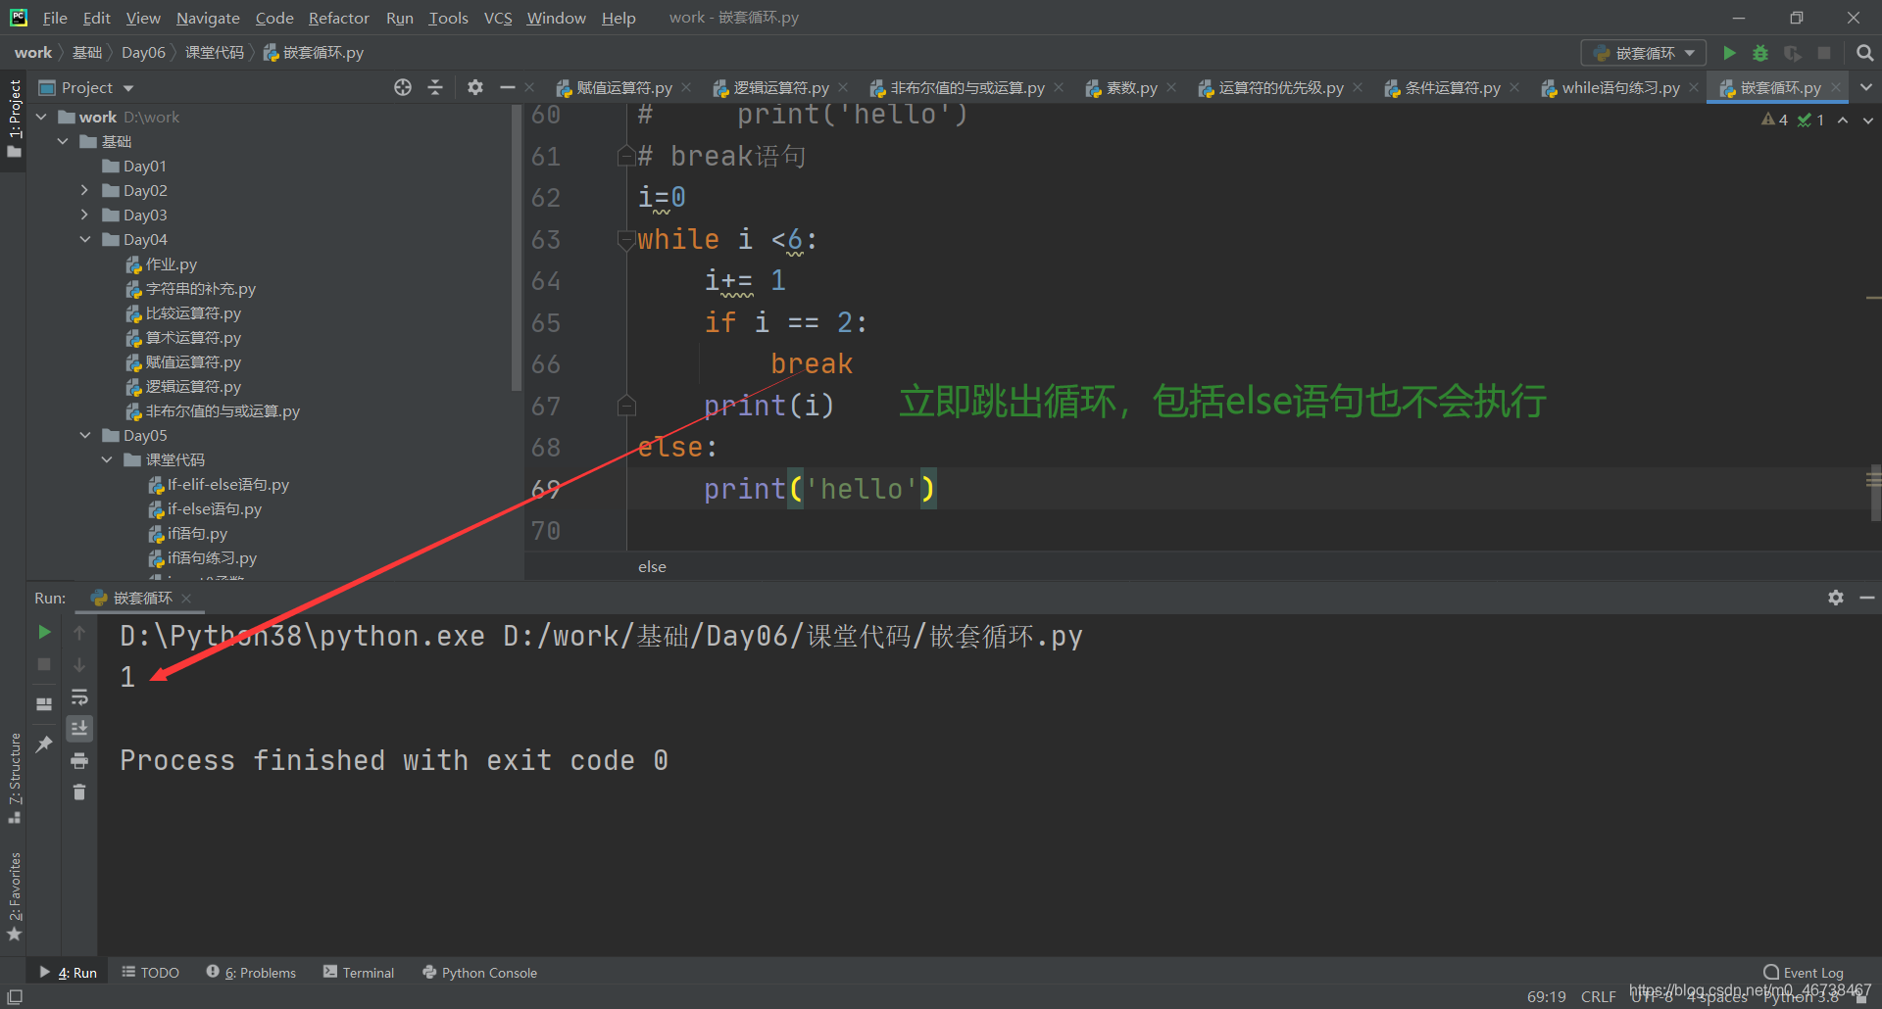The height and width of the screenshot is (1009, 1882).
Task: Open Event Log from status bar
Action: coord(1804,973)
